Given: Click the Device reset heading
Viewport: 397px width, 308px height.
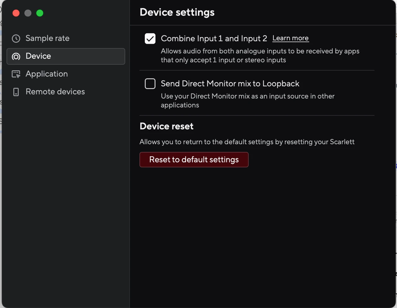Looking at the screenshot, I should click(x=167, y=126).
